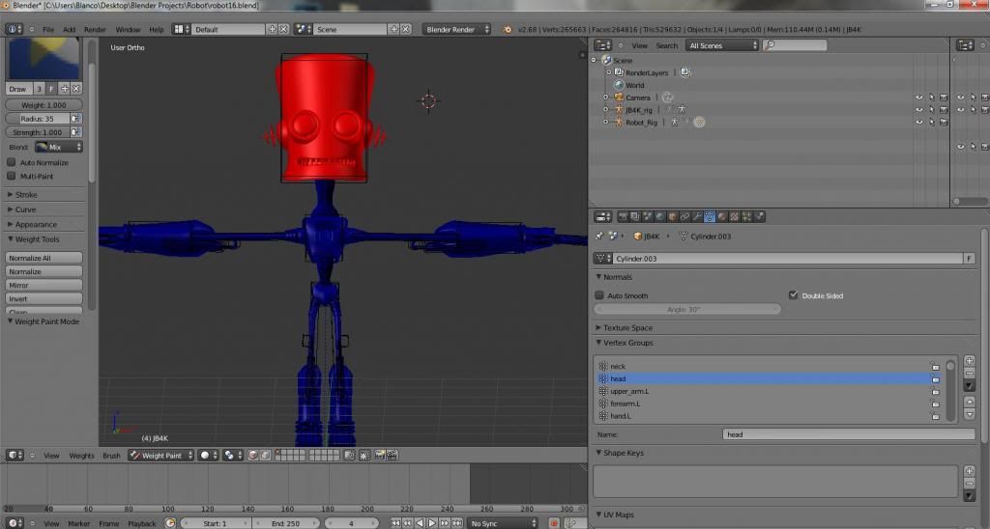Screen dimensions: 990x529
Task: Open the Weight Paint mode dropdown
Action: pyautogui.click(x=161, y=456)
